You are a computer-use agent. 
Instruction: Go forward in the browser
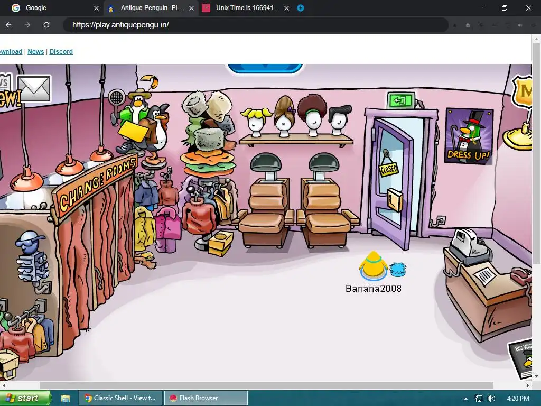tap(27, 25)
